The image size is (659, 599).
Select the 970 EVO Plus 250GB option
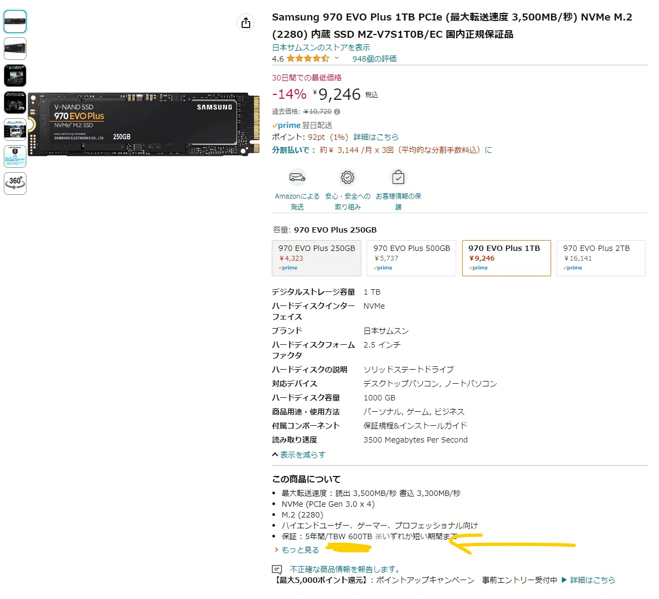pos(317,258)
